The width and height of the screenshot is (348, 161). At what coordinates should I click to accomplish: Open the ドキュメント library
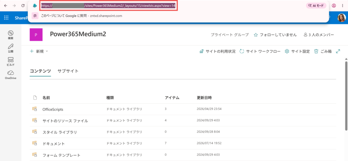[x=54, y=144]
